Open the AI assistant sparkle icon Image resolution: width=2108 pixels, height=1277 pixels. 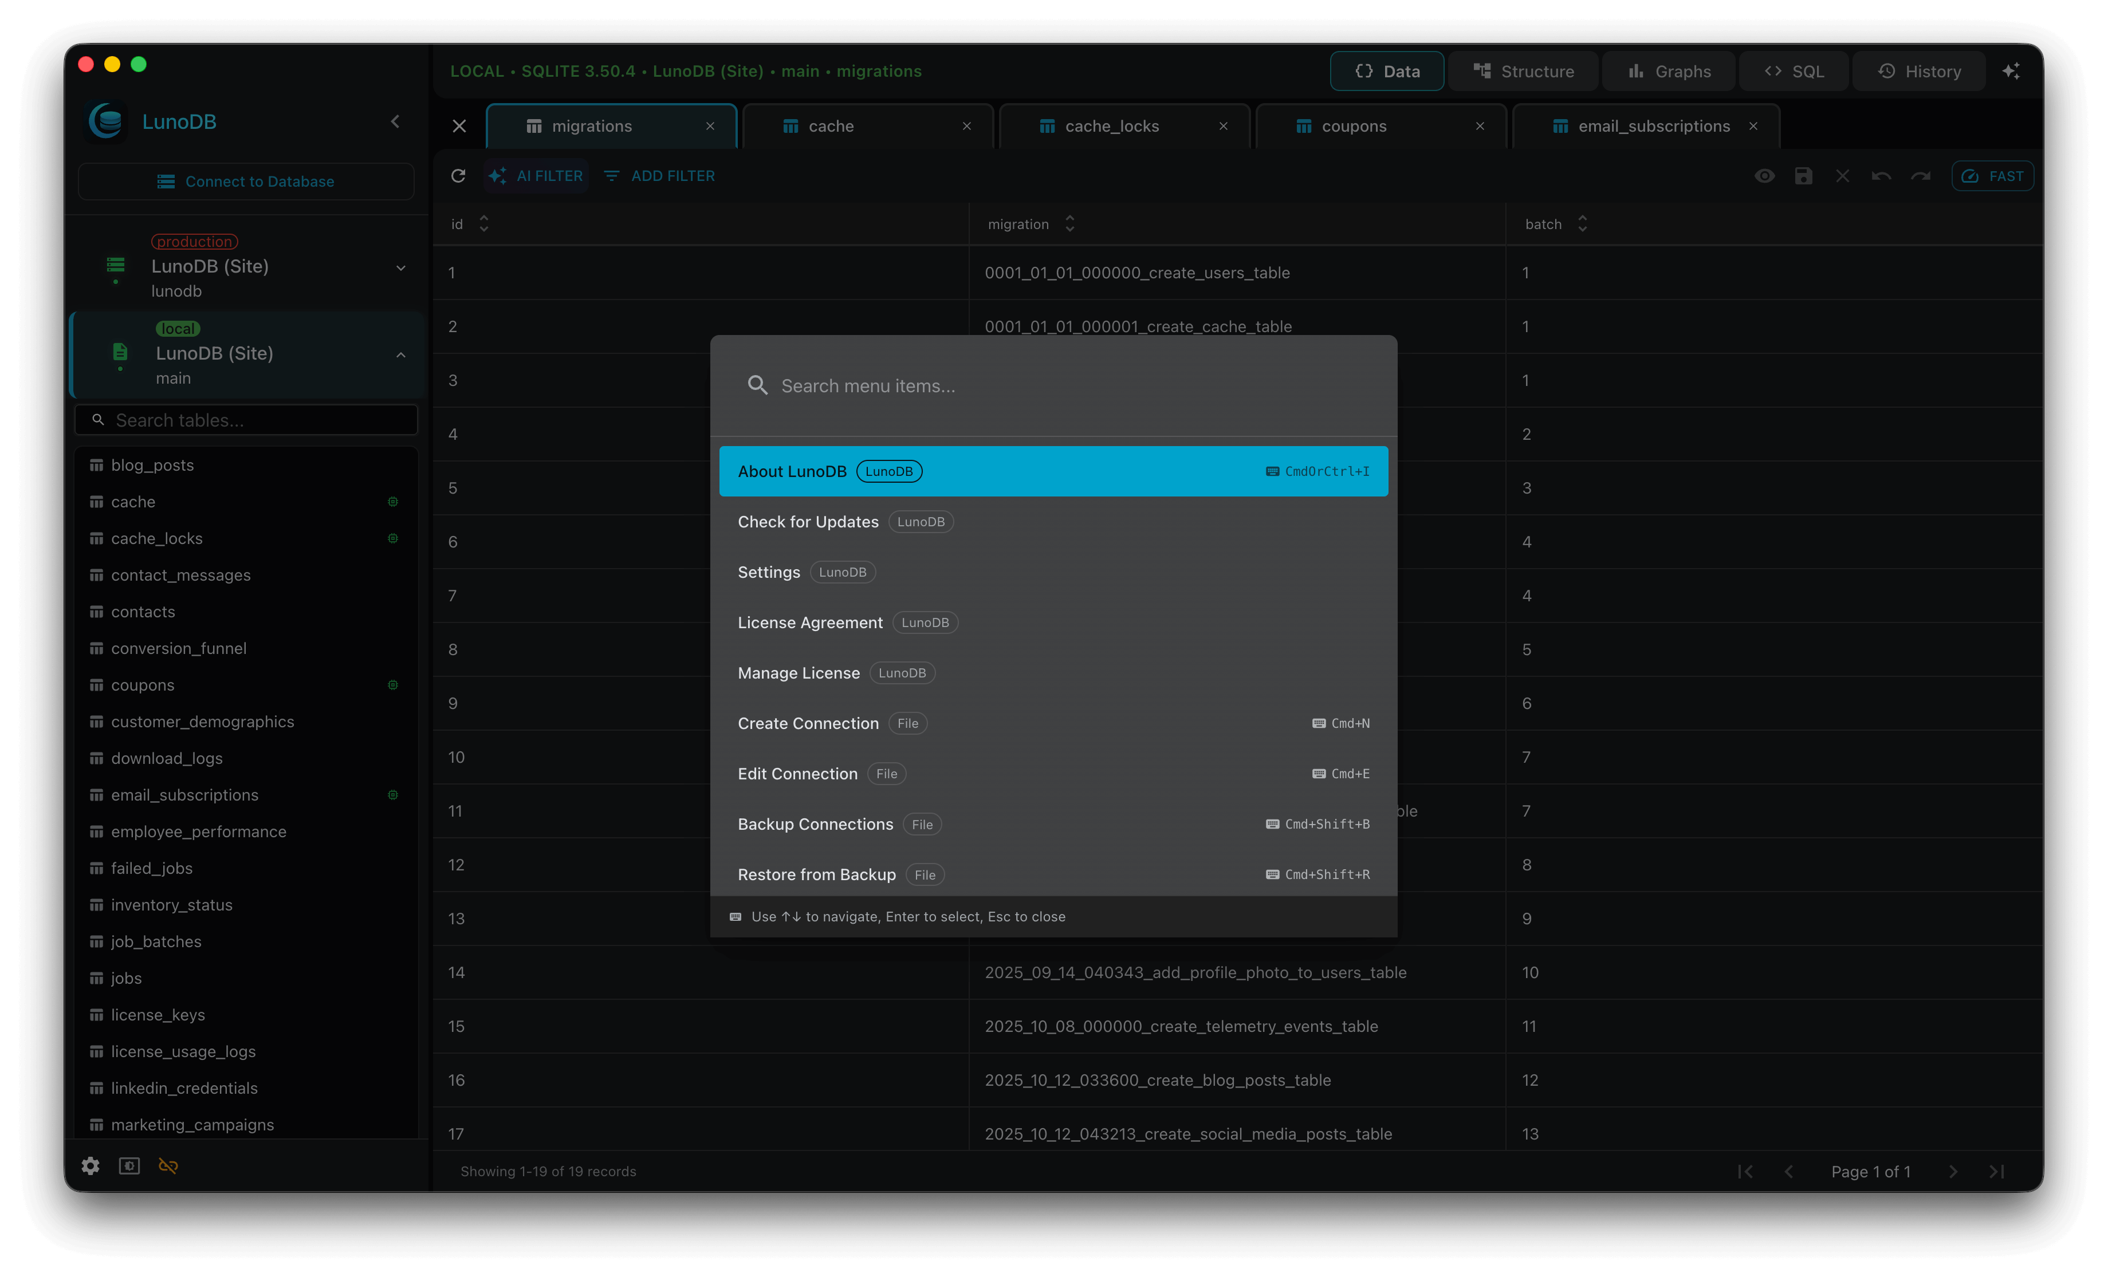(x=2012, y=71)
